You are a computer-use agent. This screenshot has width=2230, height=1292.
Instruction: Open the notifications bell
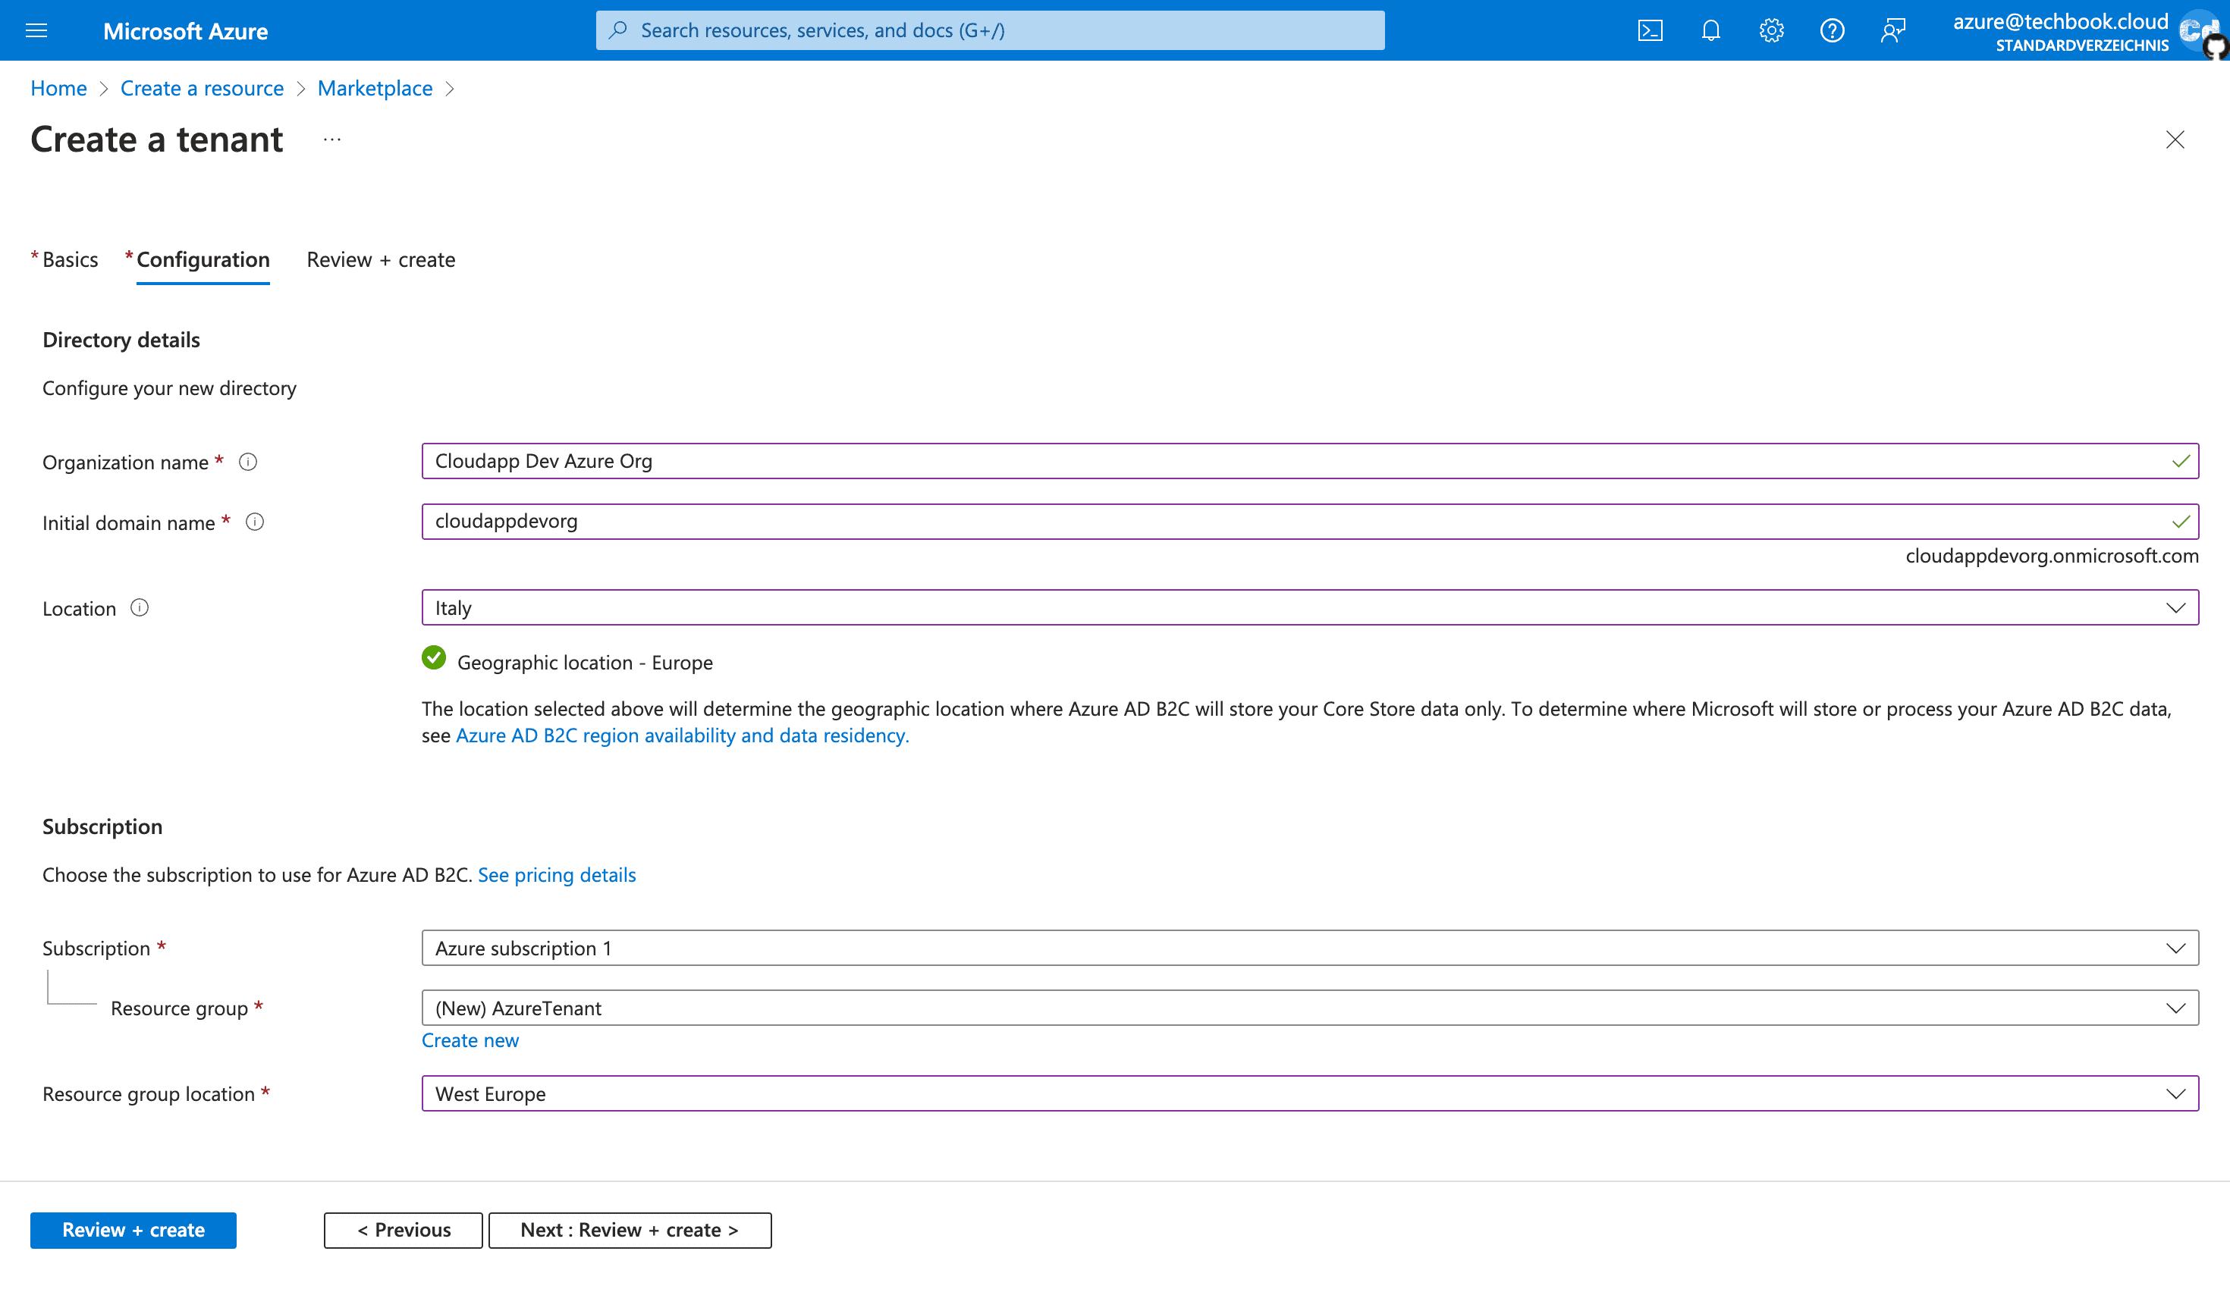pos(1710,29)
